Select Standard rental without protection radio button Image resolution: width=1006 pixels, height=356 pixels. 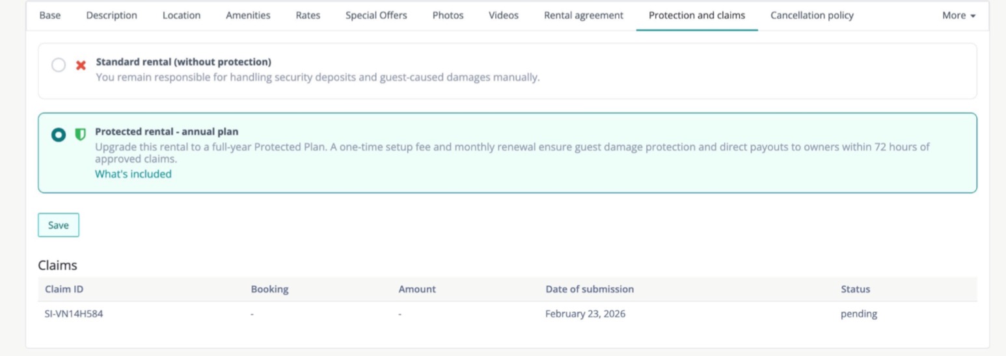tap(59, 65)
